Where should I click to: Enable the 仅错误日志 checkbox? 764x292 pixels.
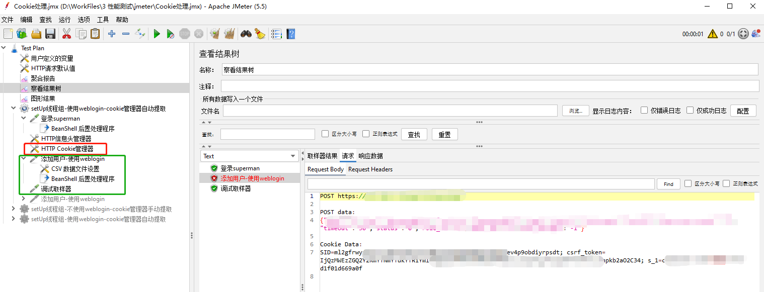(644, 111)
